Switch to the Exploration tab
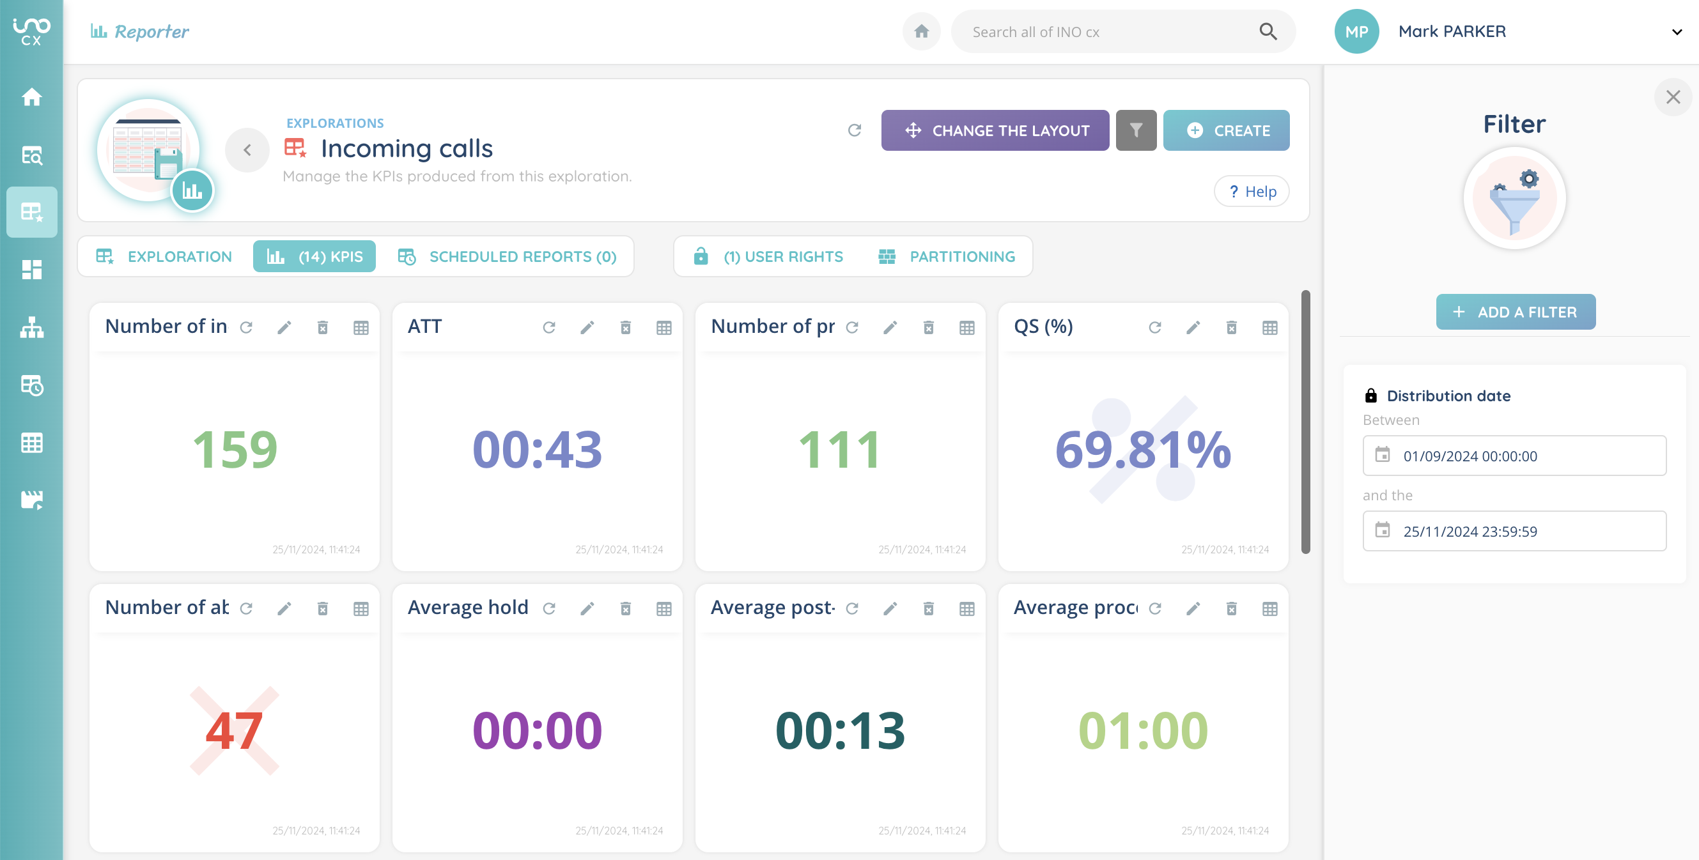The width and height of the screenshot is (1699, 860). pos(165,257)
